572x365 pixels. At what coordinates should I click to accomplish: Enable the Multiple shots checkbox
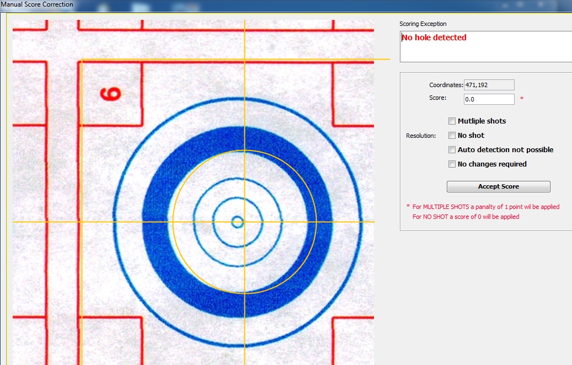[452, 121]
